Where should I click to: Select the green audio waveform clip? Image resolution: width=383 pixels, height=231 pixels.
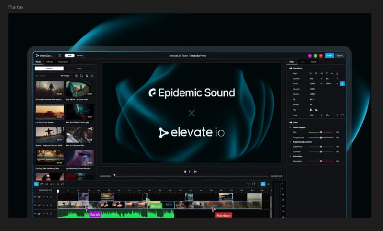pos(116,214)
